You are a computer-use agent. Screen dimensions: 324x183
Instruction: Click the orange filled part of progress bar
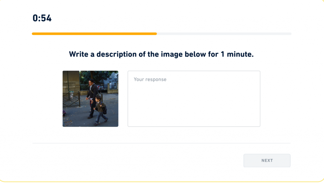(94, 34)
